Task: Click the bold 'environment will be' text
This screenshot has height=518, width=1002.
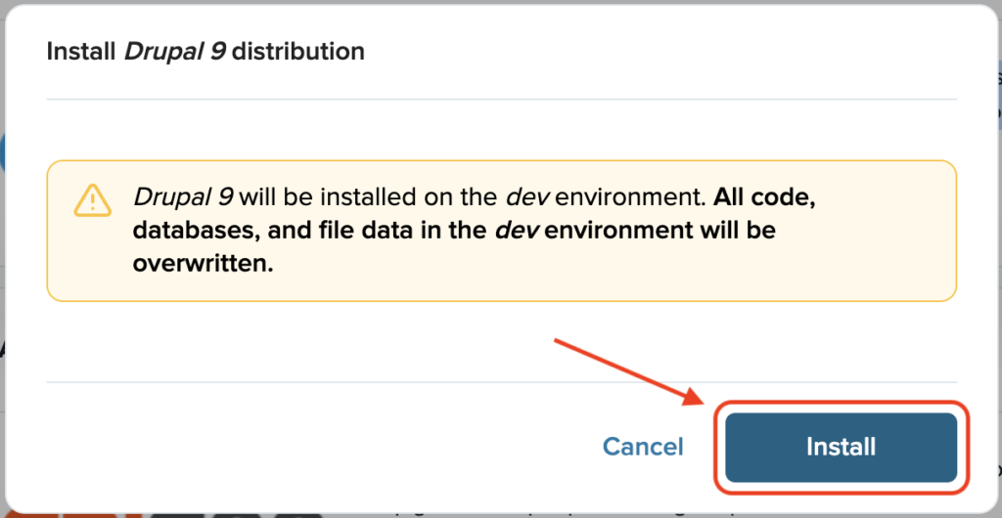Action: pos(661,231)
